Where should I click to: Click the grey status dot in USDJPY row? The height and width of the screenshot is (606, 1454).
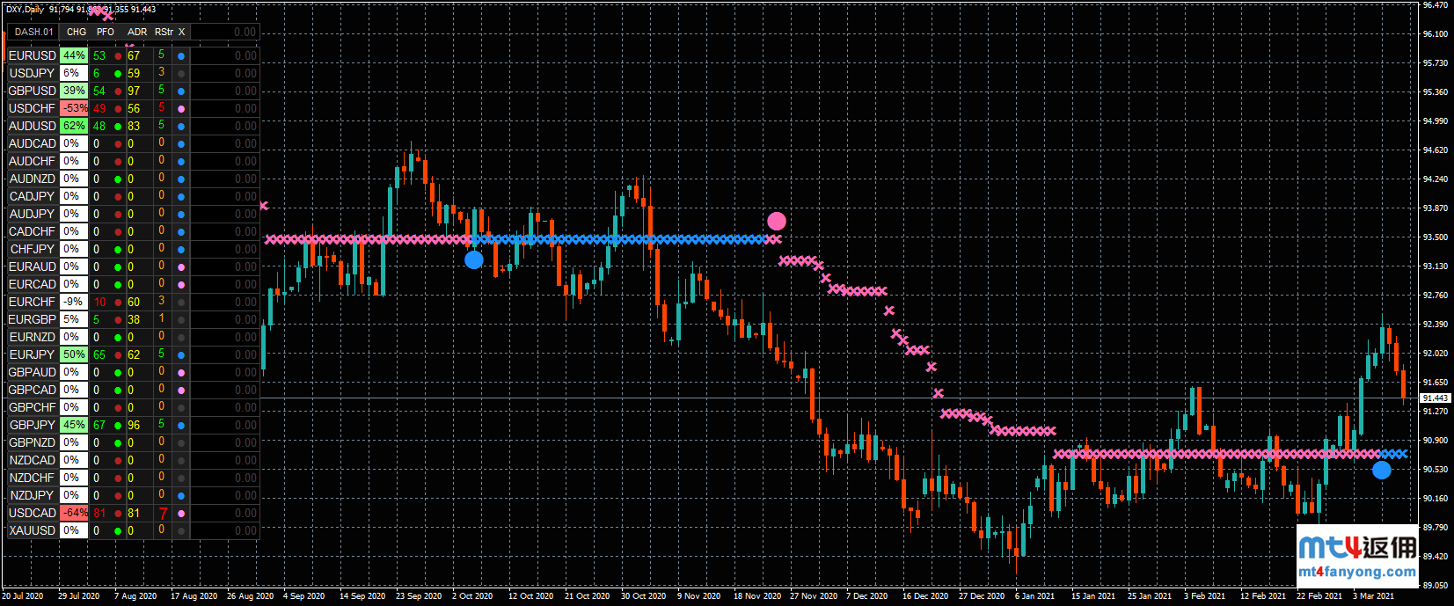coord(181,74)
